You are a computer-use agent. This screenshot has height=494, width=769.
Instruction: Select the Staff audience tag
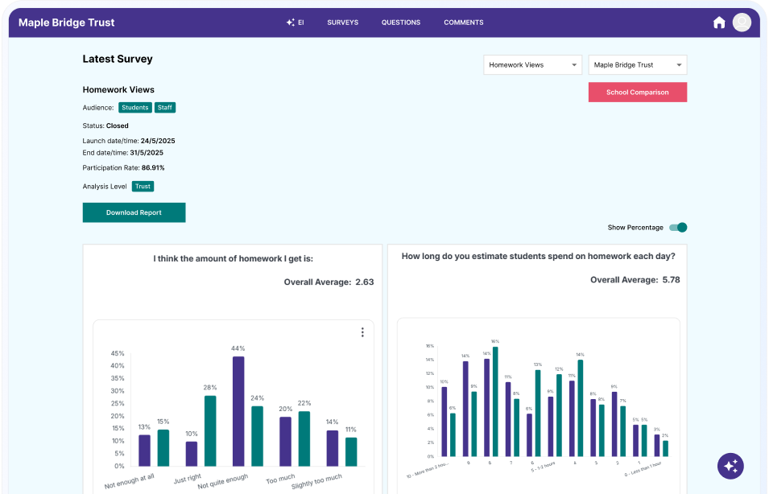point(164,108)
